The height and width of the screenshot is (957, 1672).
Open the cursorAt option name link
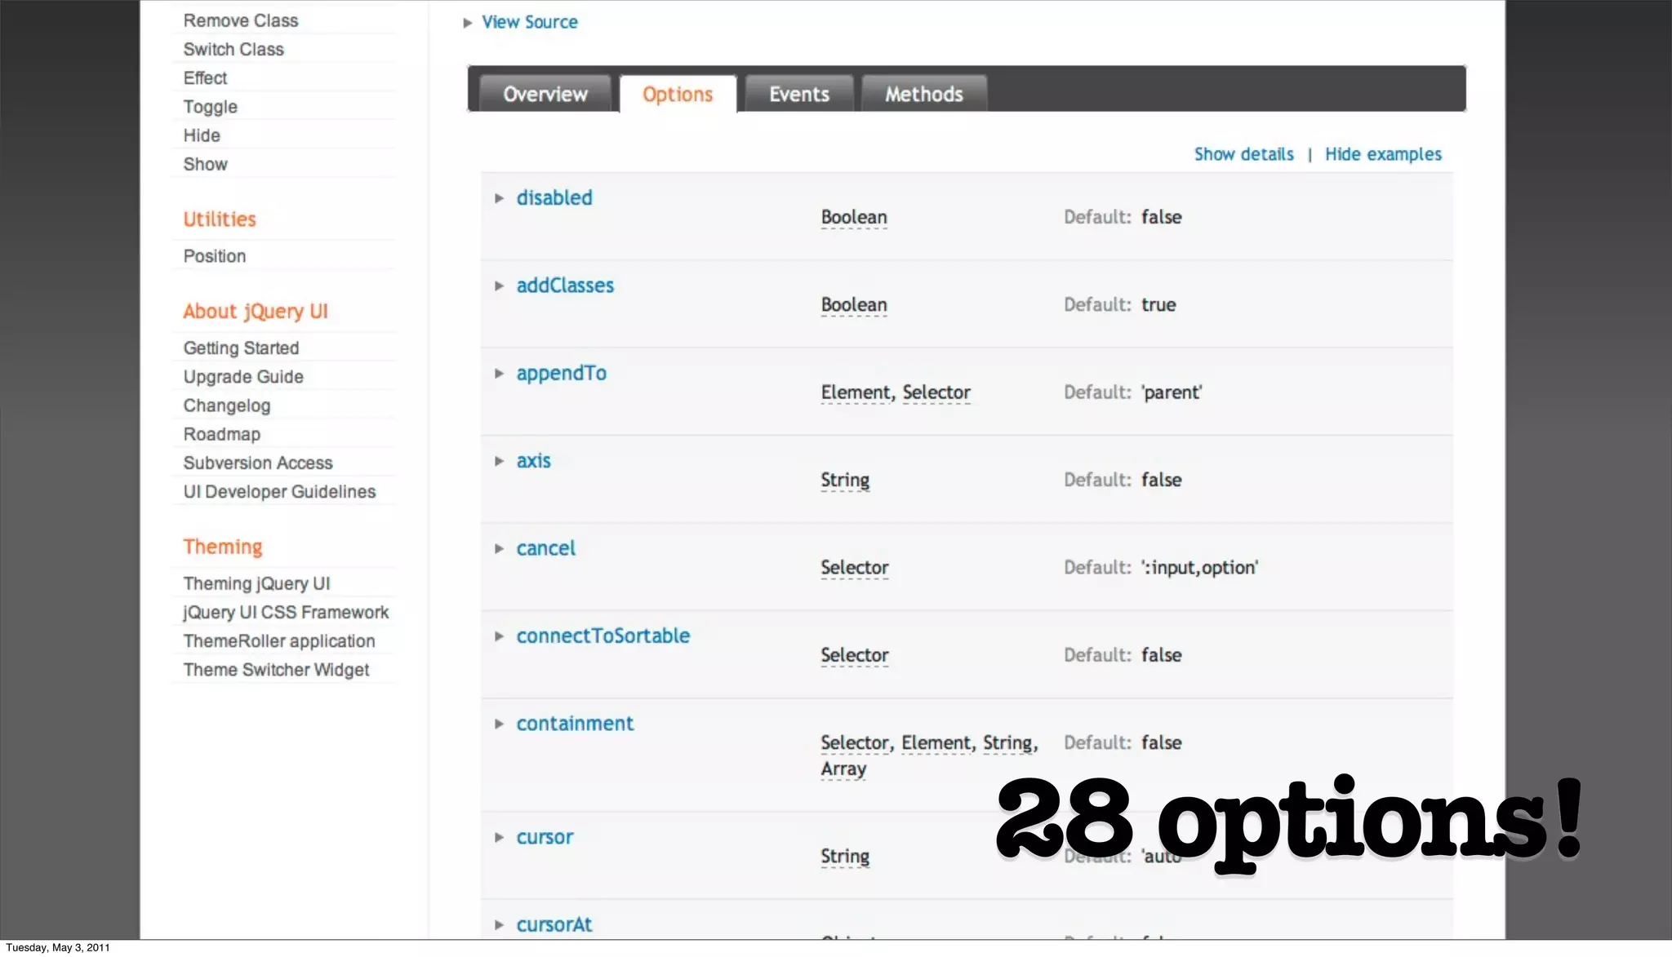[x=554, y=924]
